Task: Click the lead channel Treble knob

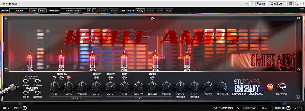Action: pyautogui.click(x=166, y=87)
